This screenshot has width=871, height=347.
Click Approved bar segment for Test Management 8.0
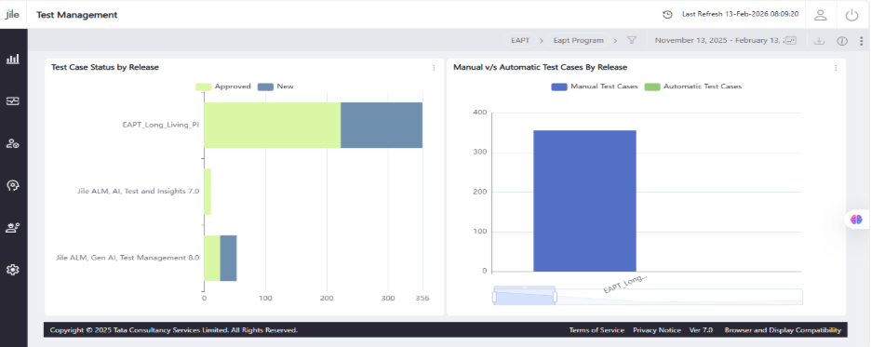pos(212,259)
